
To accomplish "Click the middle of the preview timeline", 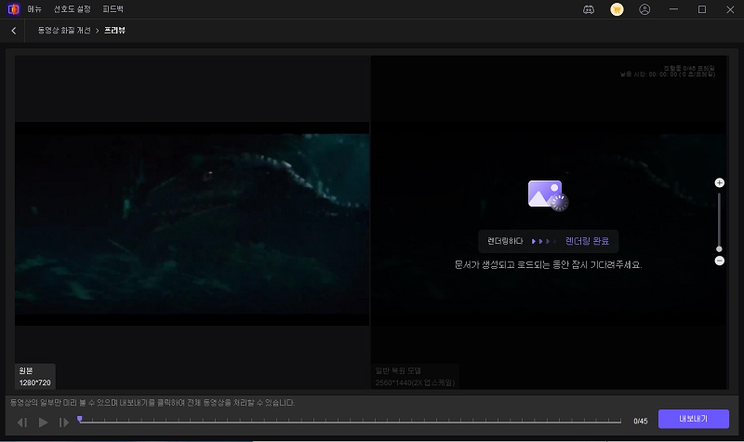I will coord(351,422).
